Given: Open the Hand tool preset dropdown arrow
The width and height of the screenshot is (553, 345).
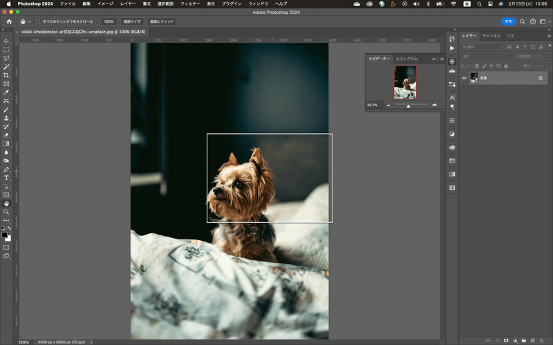Looking at the screenshot, I should 30,21.
